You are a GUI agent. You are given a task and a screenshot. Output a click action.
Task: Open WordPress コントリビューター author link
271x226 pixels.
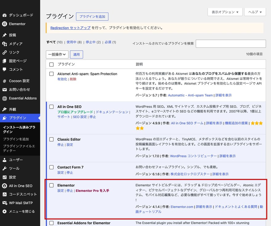pos(193,156)
